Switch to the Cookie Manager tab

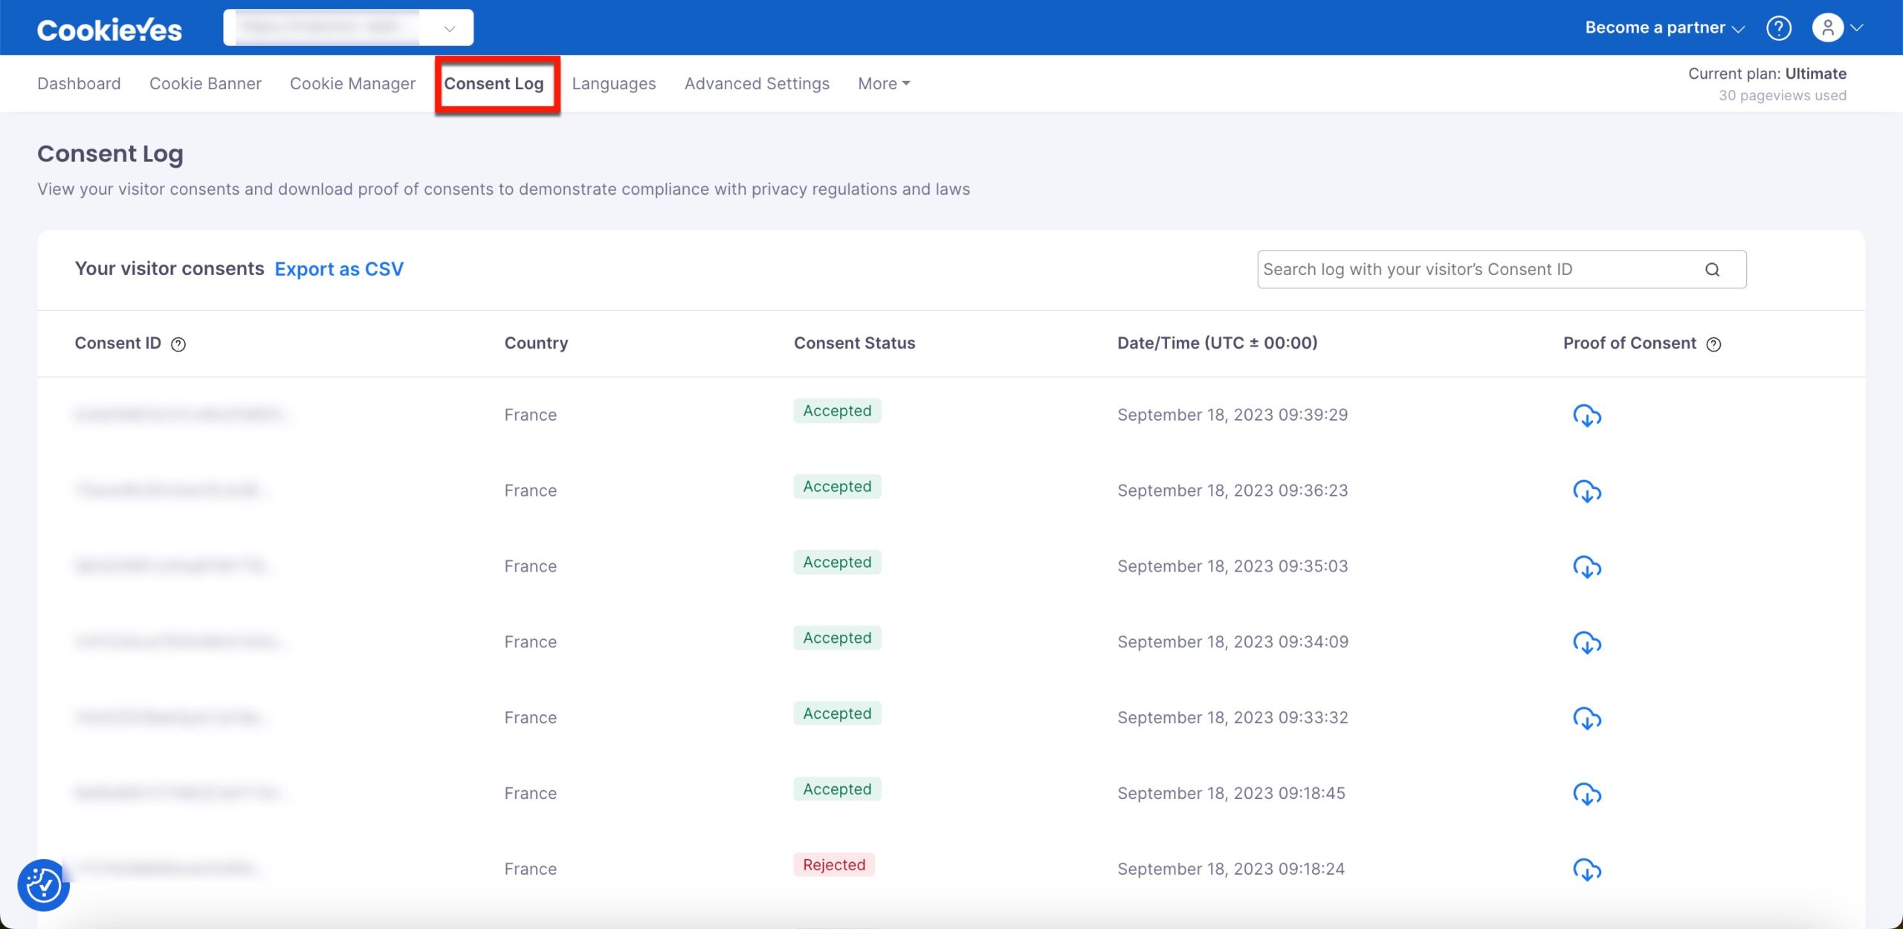click(x=352, y=83)
